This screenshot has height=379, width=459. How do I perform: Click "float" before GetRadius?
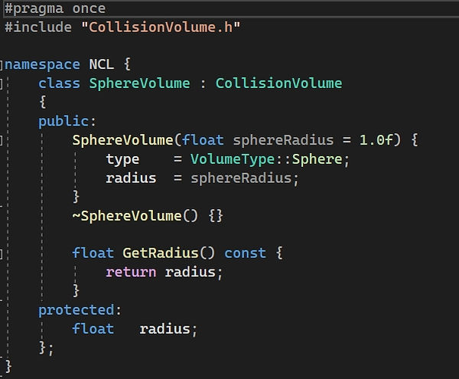coord(93,253)
